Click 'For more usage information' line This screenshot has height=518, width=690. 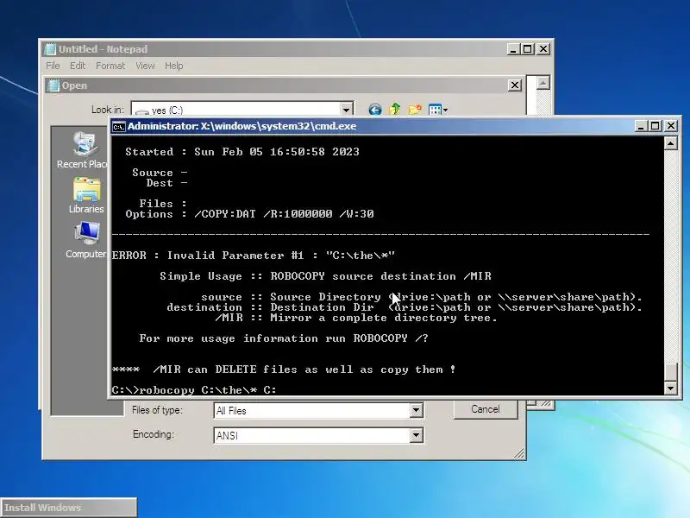(284, 338)
